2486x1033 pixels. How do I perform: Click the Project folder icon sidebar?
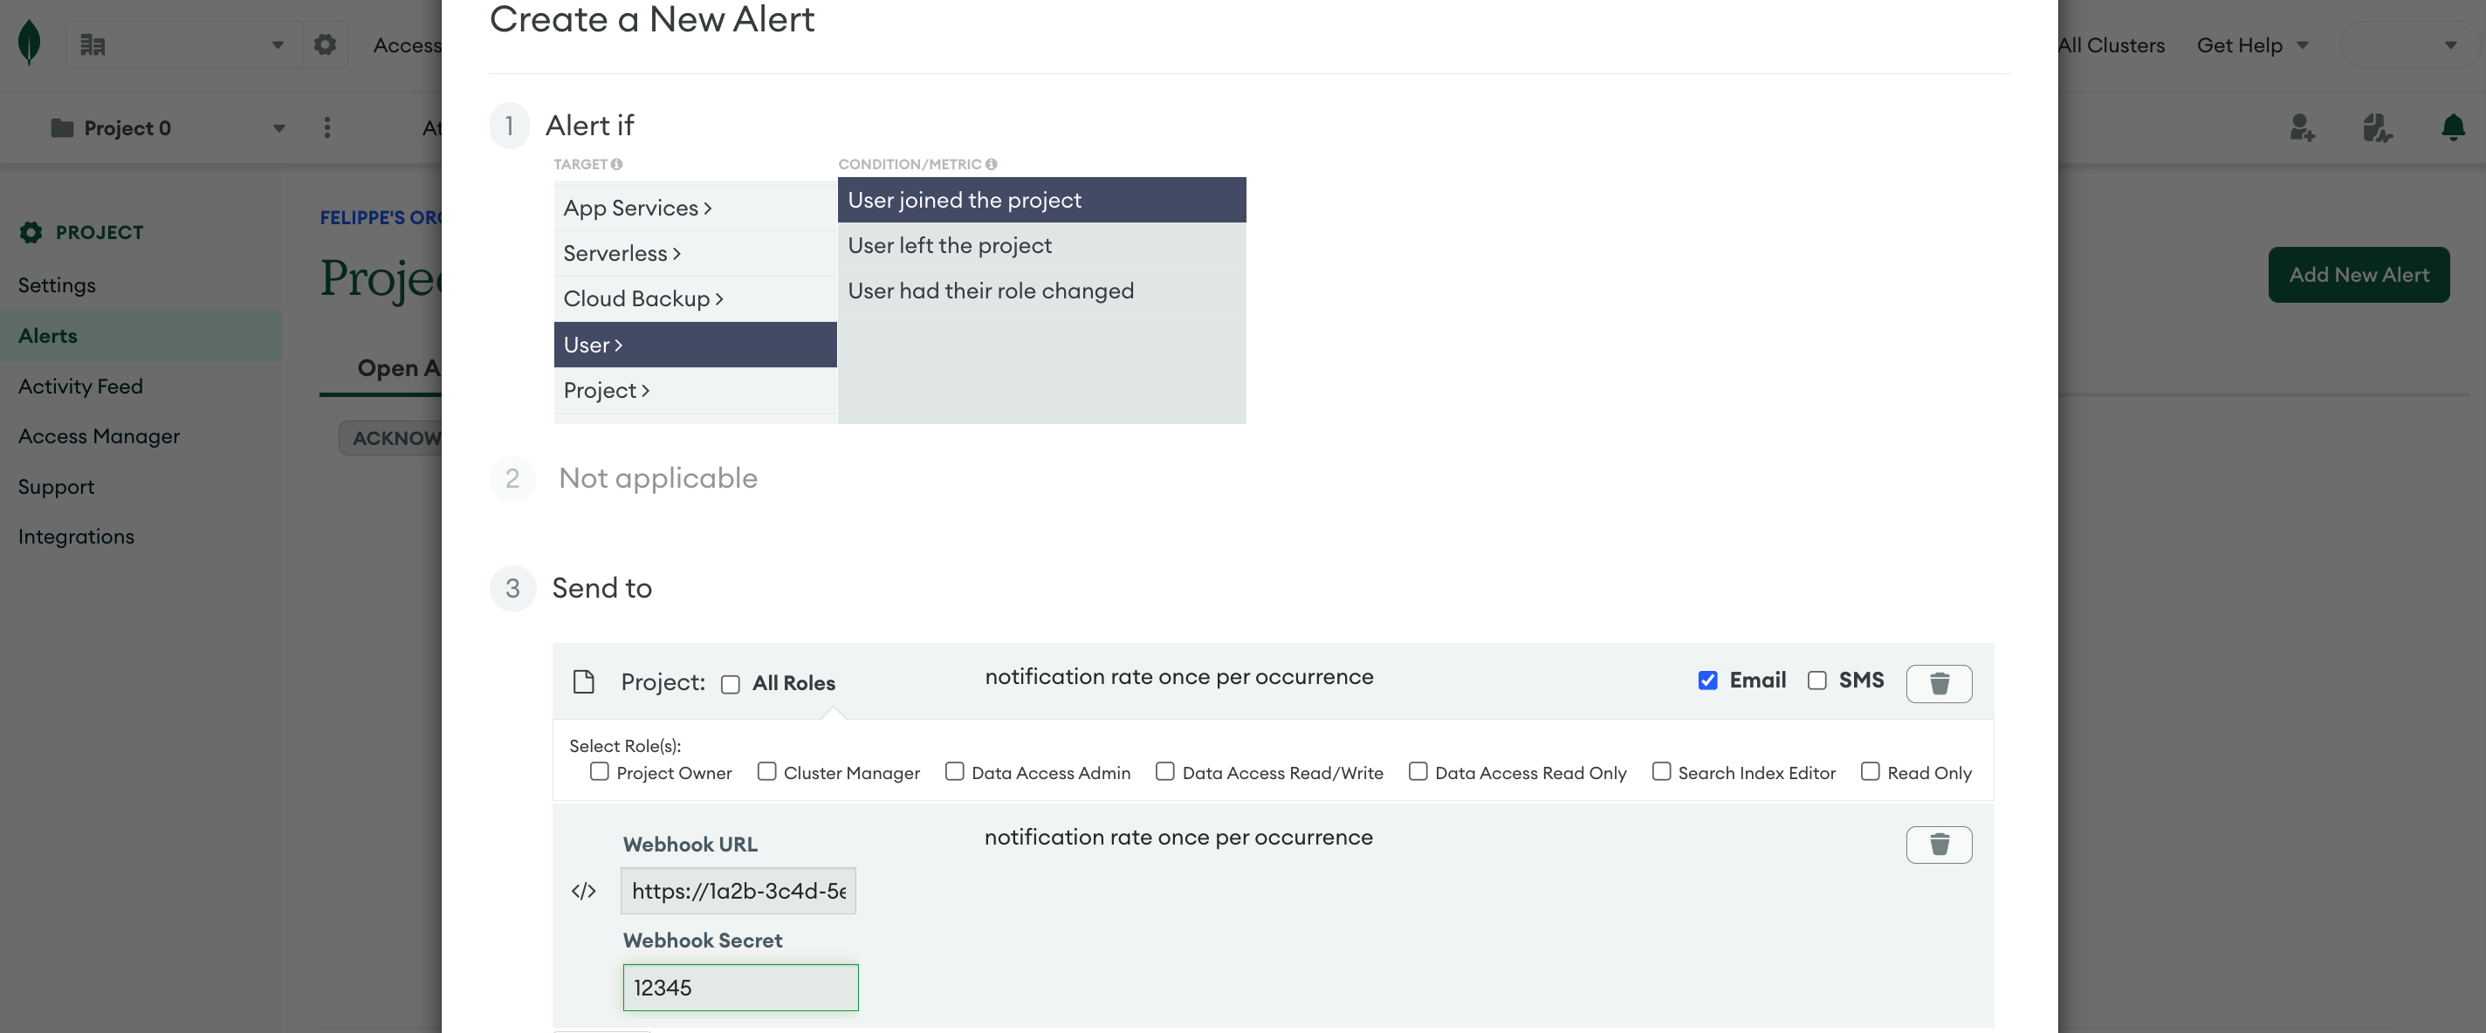[62, 127]
